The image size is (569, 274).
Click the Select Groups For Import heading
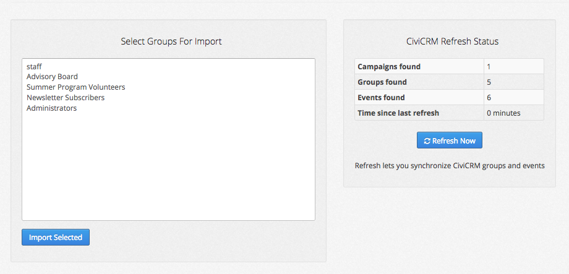click(x=171, y=41)
